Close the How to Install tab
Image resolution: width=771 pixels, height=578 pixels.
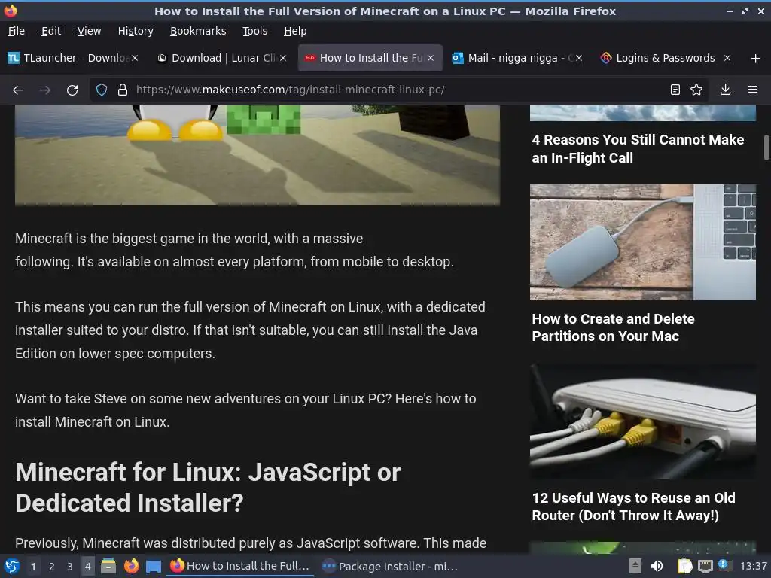point(431,58)
